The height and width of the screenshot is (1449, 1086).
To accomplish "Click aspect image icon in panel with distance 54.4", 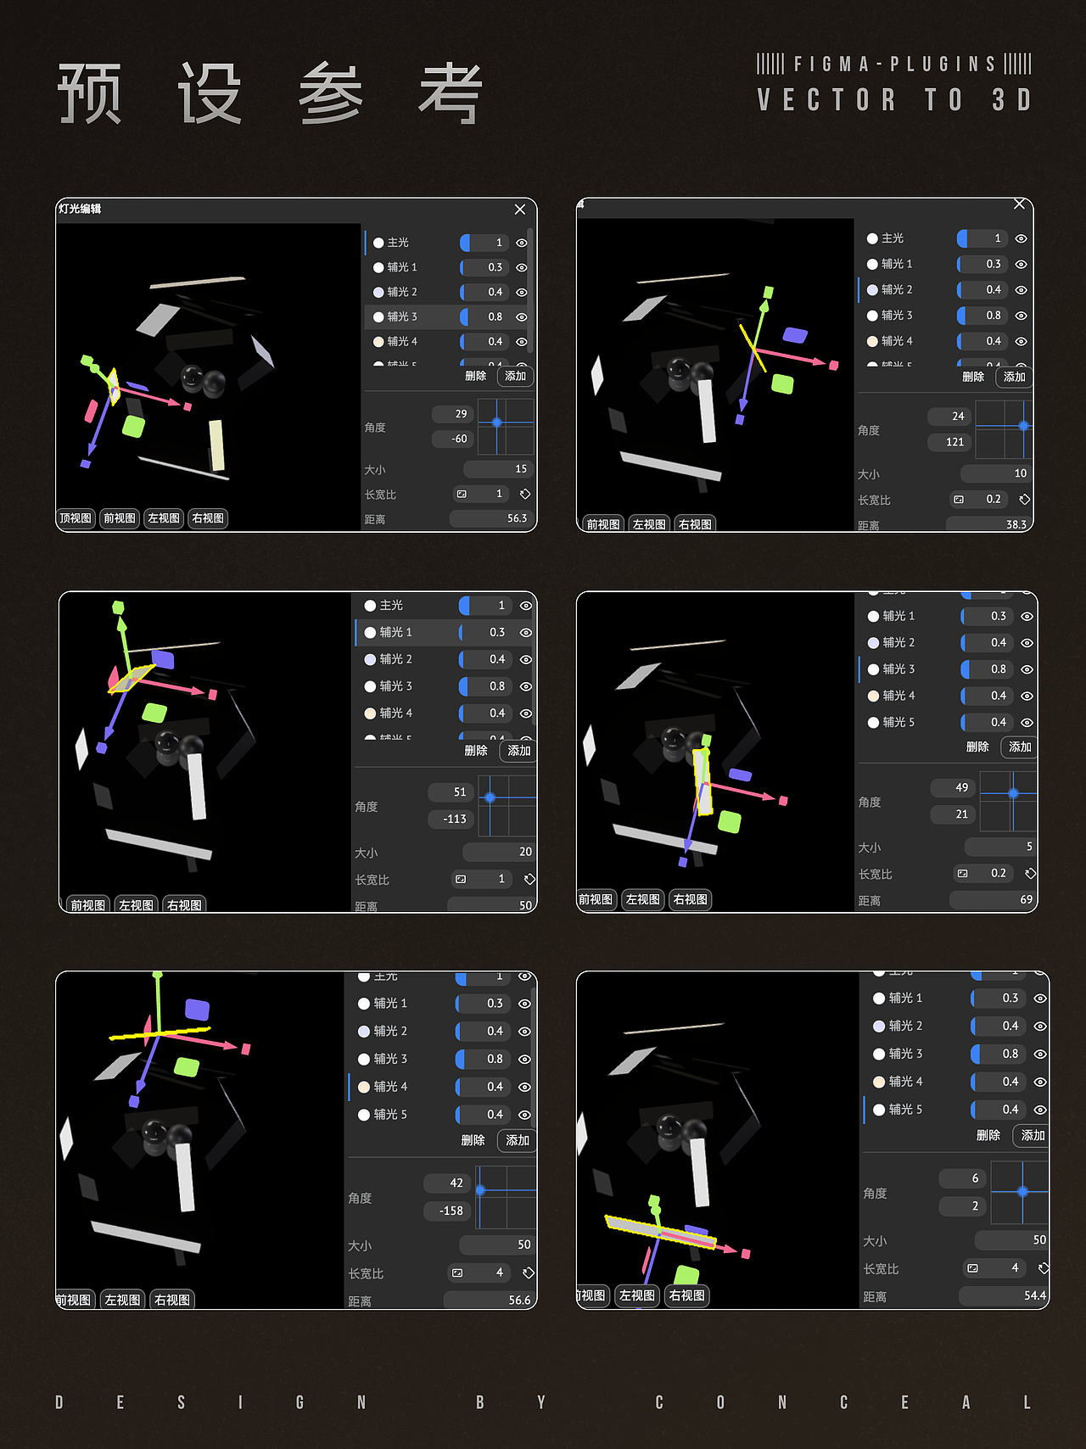I will pos(973,1268).
